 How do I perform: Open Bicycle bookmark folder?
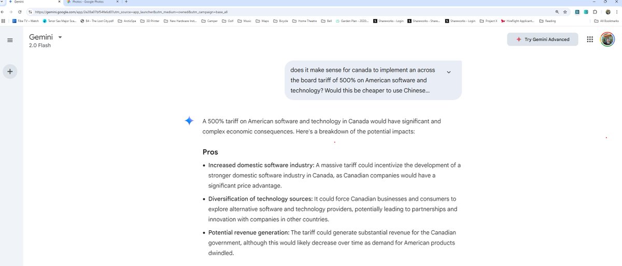tap(280, 21)
